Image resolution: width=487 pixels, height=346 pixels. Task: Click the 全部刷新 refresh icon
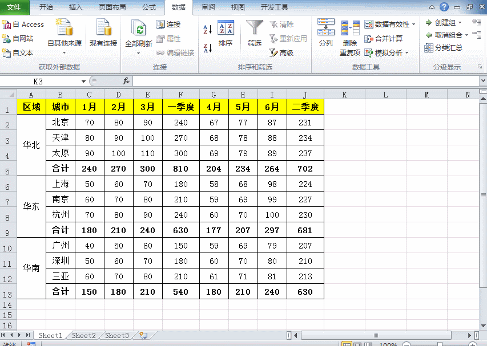point(139,28)
